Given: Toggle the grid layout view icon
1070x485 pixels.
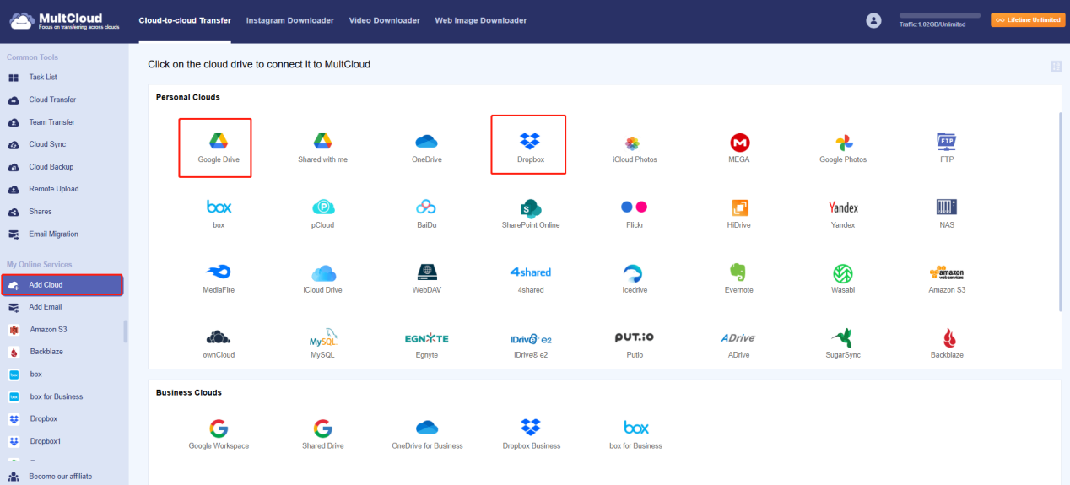Looking at the screenshot, I should [1056, 66].
